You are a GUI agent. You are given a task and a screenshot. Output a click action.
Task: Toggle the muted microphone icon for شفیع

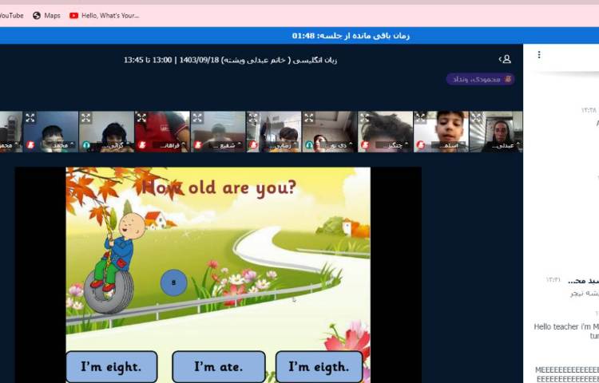coord(197,145)
